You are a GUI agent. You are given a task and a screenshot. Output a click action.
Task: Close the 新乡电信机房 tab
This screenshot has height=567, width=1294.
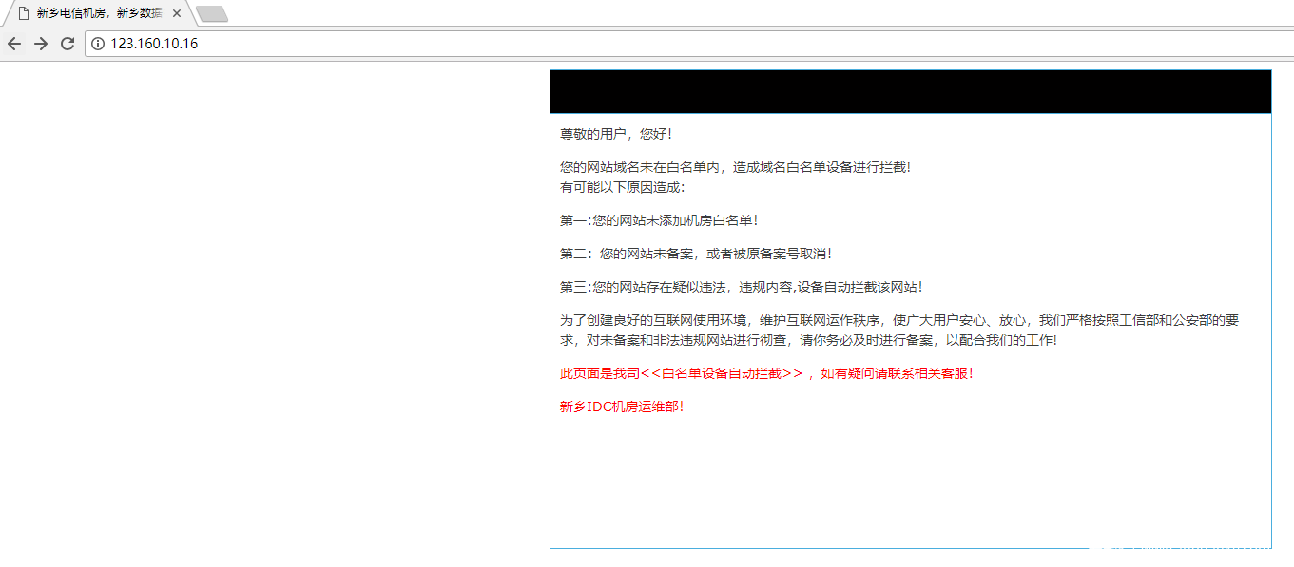point(177,13)
